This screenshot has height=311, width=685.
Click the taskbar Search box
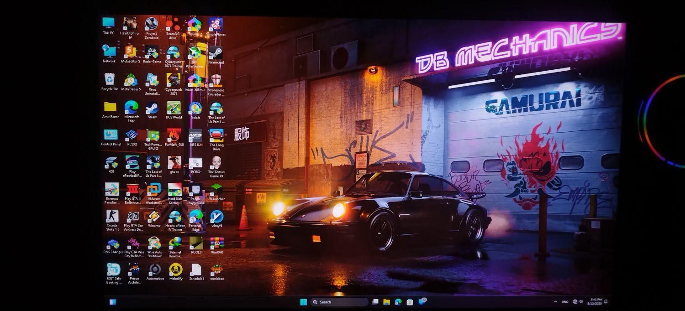339,302
